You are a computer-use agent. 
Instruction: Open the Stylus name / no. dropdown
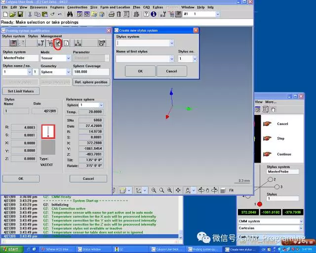click(x=30, y=72)
